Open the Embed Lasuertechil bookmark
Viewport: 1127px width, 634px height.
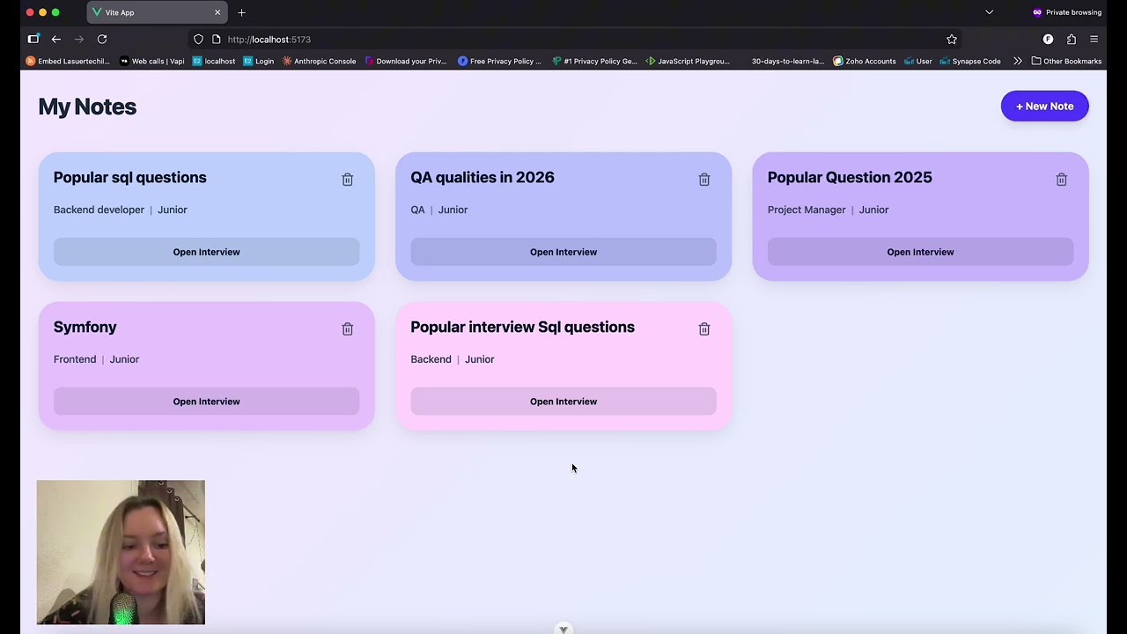(68, 62)
